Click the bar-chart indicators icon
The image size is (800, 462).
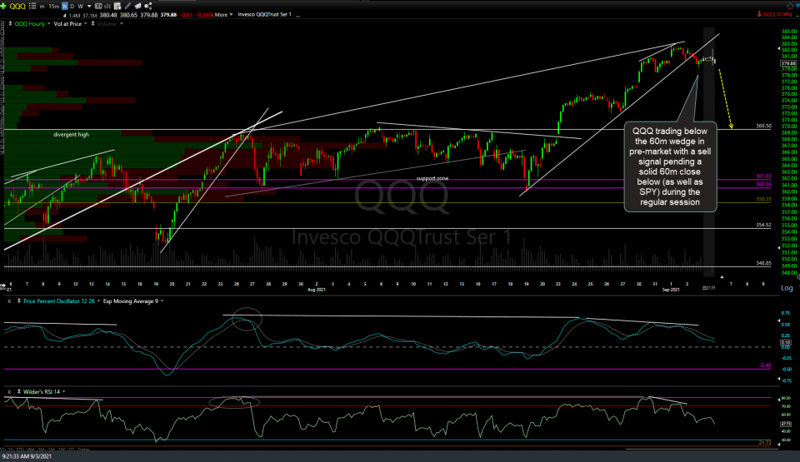point(107,6)
